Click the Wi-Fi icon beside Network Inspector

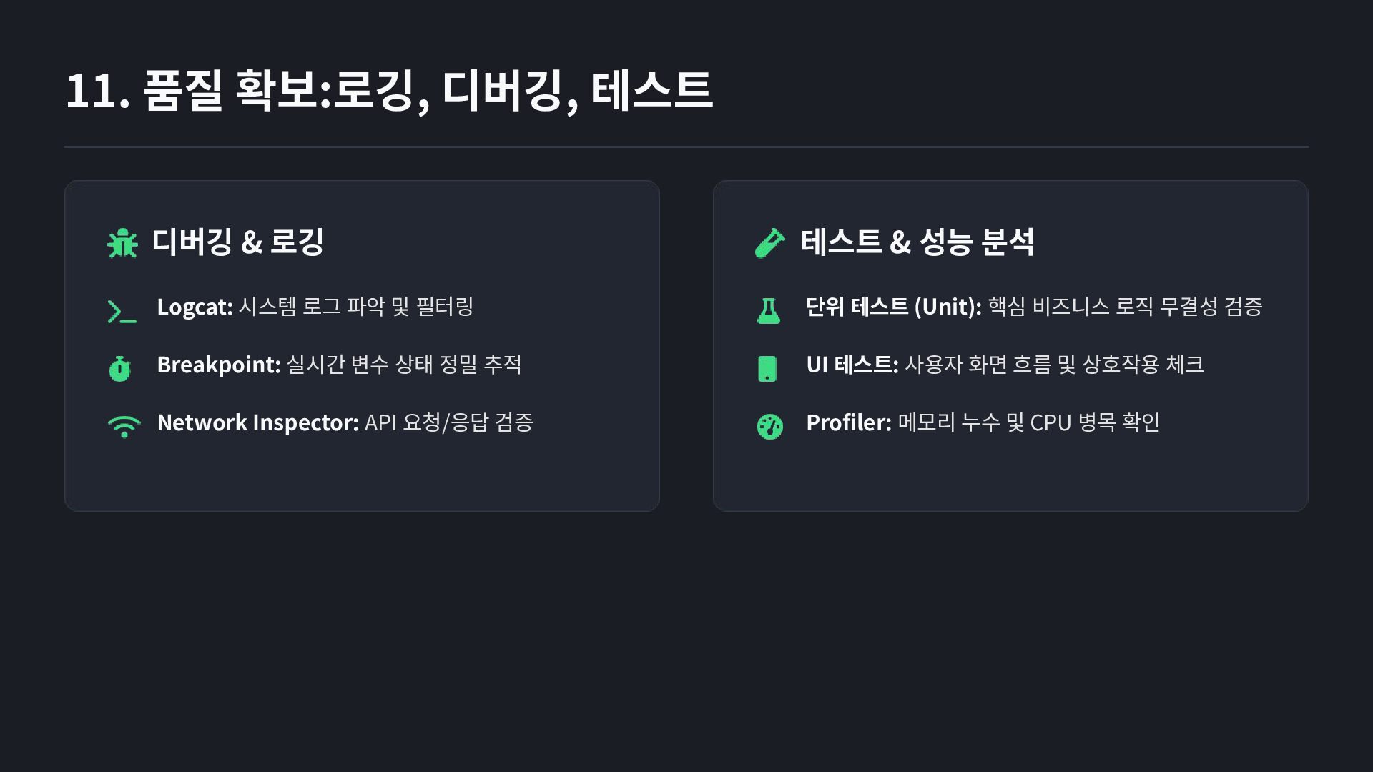[x=124, y=426]
